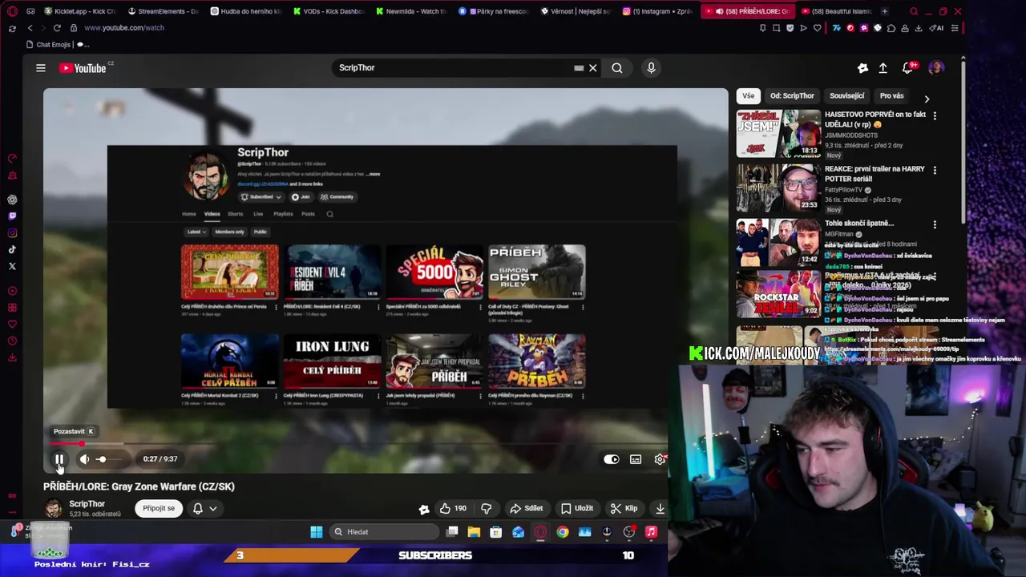The width and height of the screenshot is (1026, 577).
Task: Open the on-screen keyboard icon in search
Action: [x=579, y=68]
